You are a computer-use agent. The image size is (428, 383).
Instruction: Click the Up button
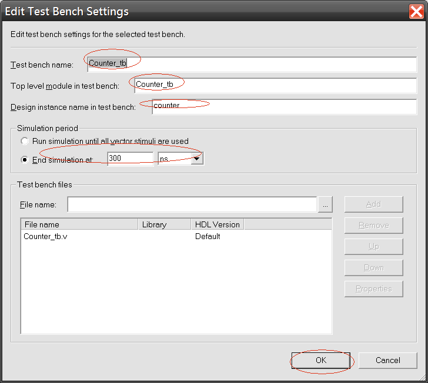[x=373, y=247]
